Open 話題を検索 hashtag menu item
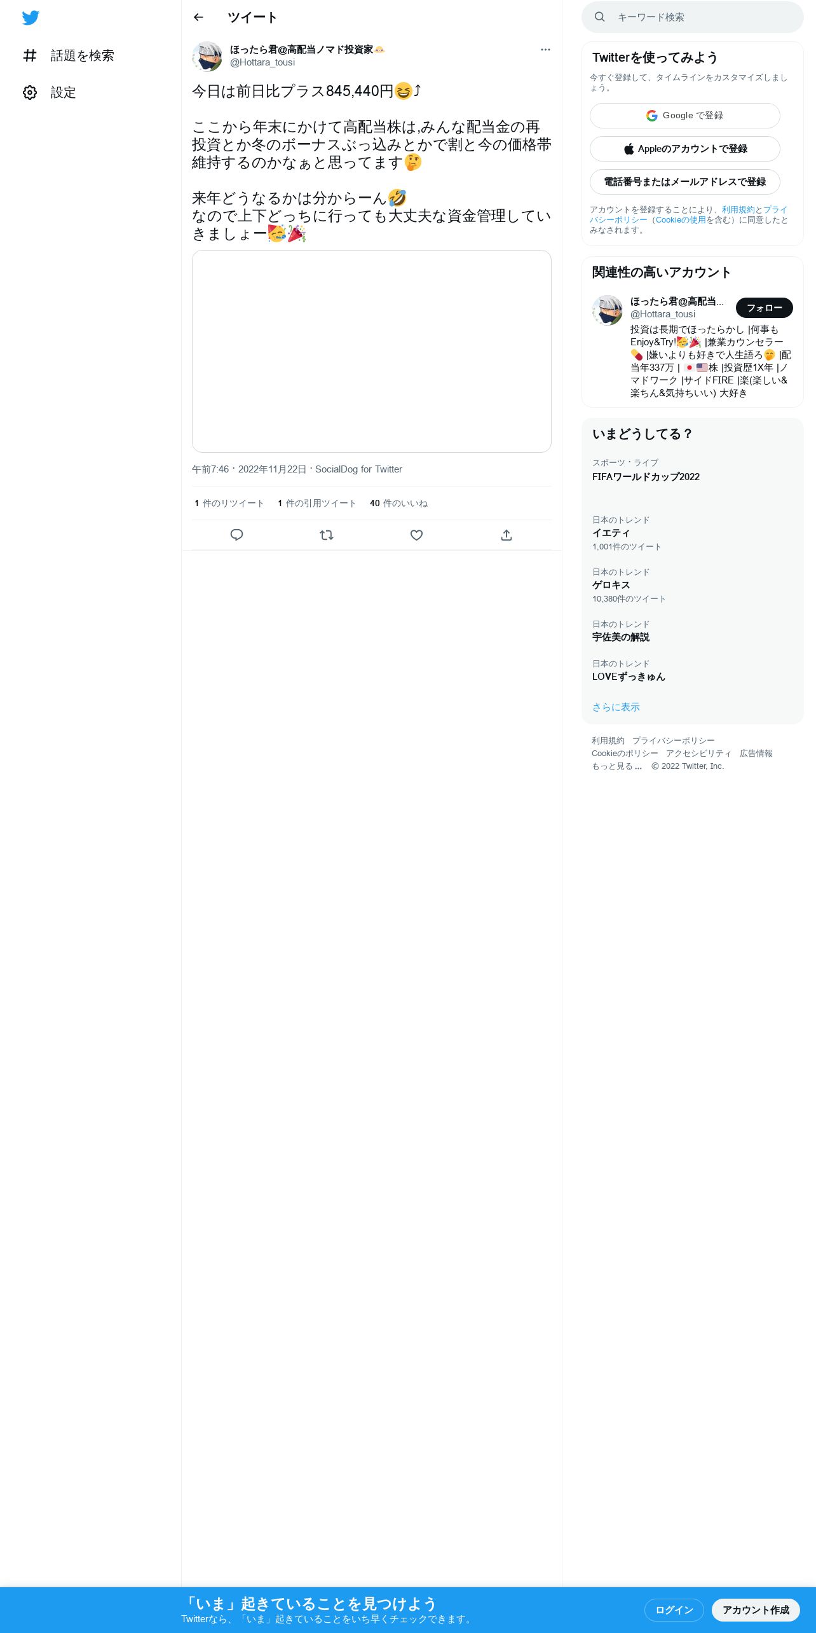Image resolution: width=816 pixels, height=1633 pixels. pyautogui.click(x=69, y=55)
